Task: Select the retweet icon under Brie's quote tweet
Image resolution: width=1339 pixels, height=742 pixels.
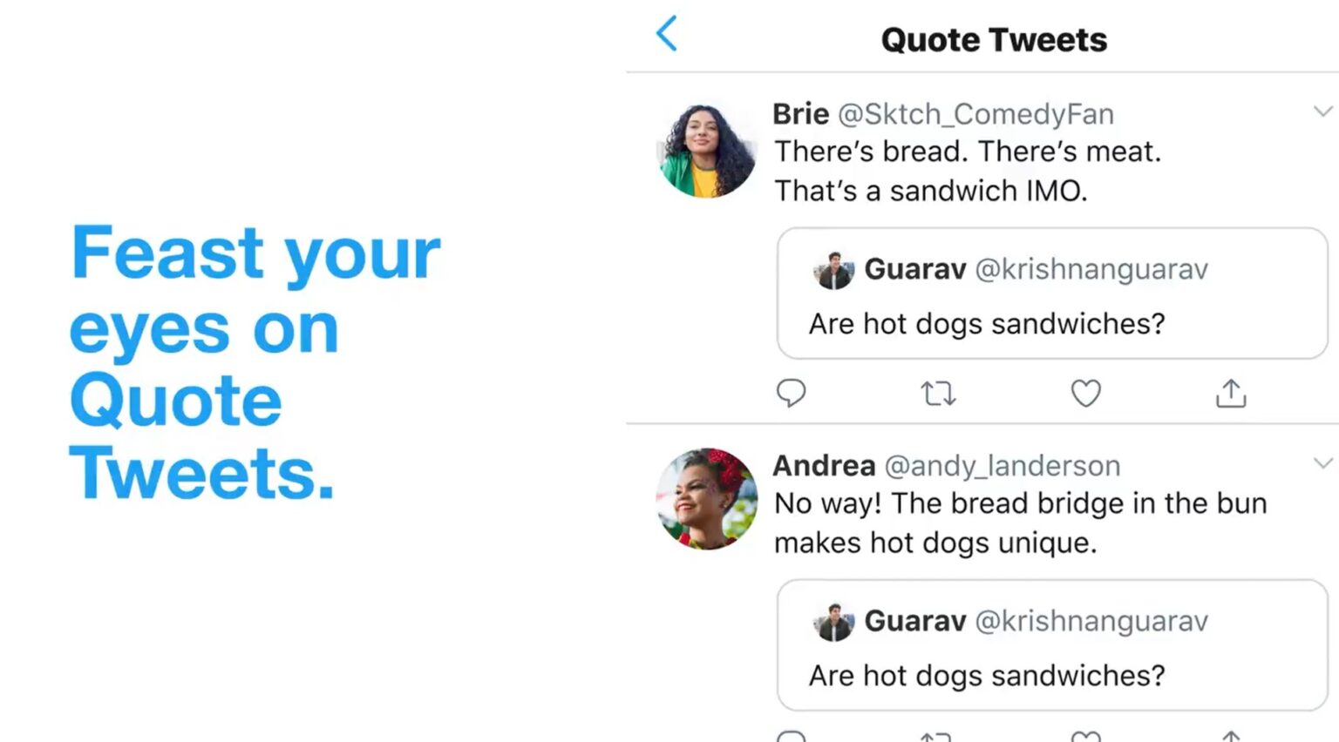Action: pos(938,394)
